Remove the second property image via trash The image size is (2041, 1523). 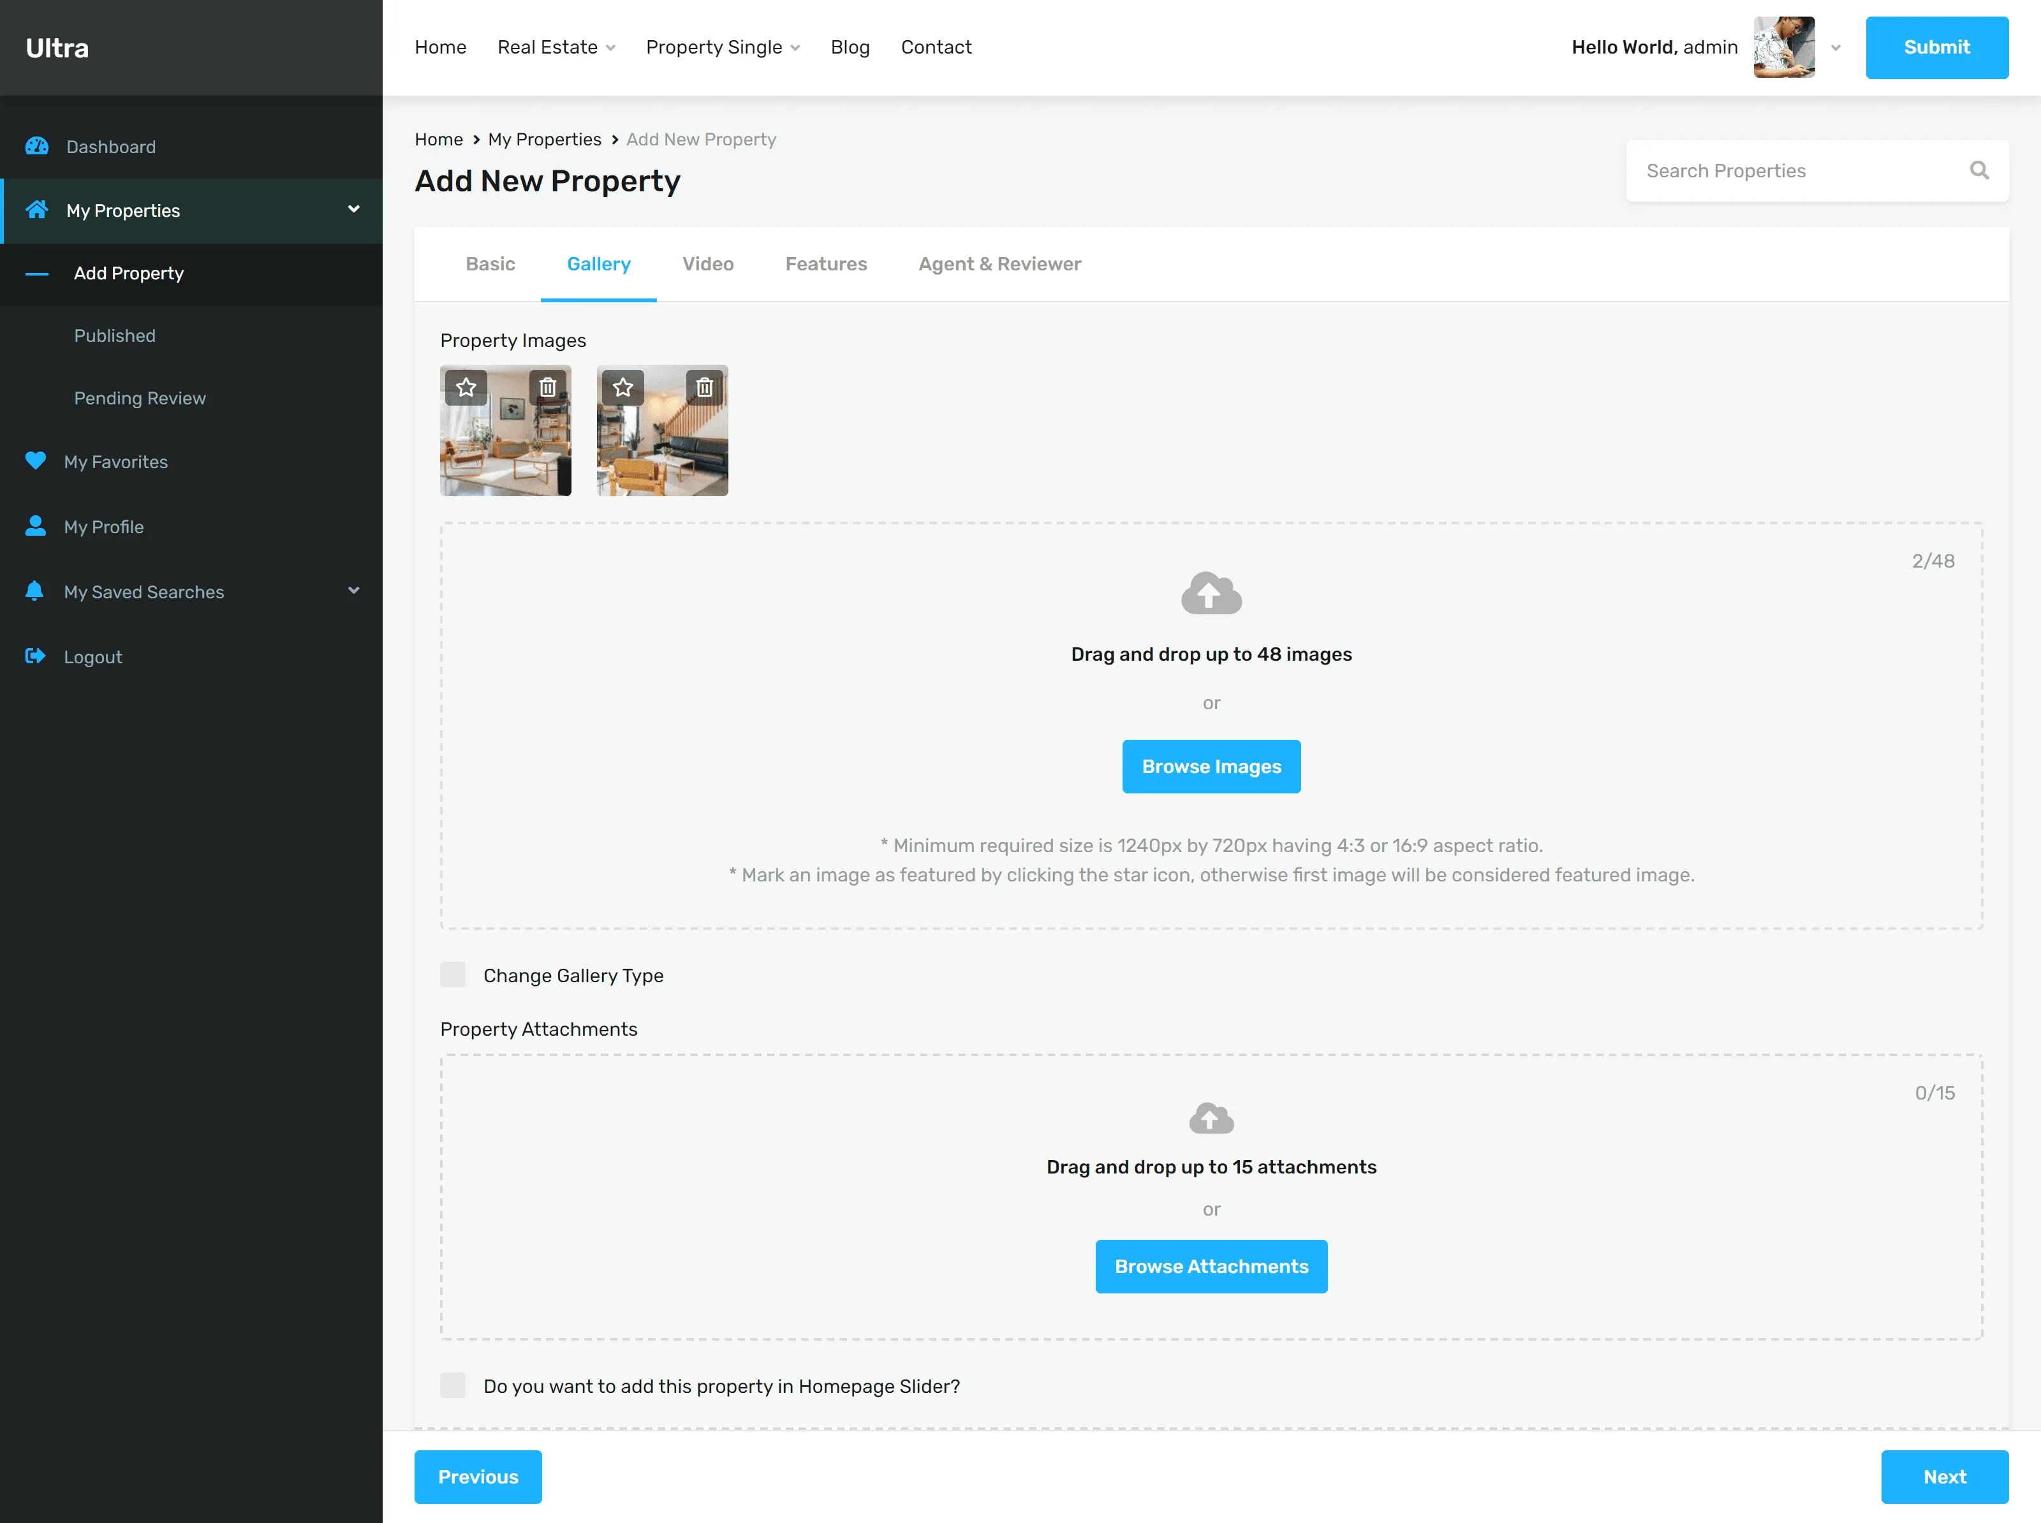704,387
